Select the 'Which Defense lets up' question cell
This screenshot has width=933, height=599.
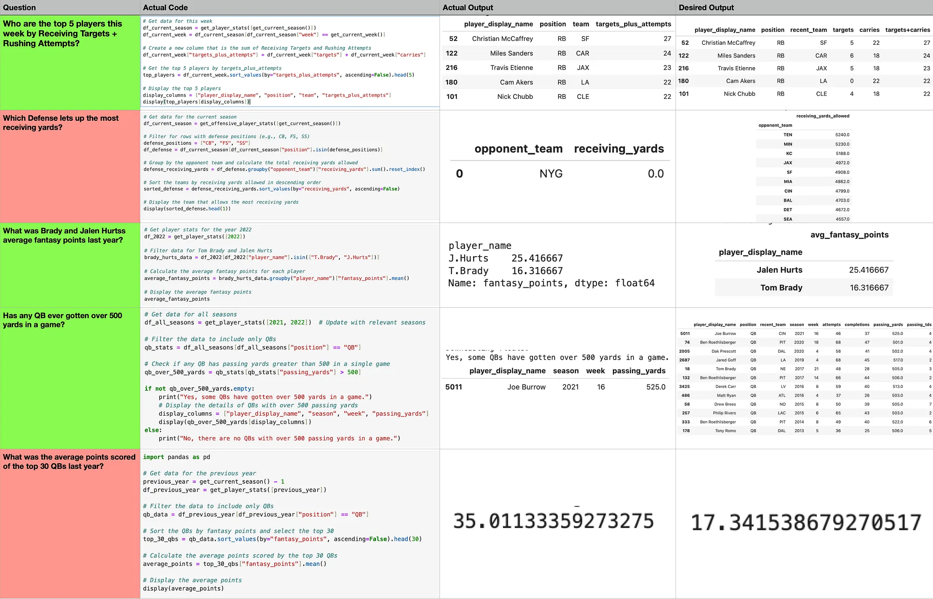coord(70,167)
